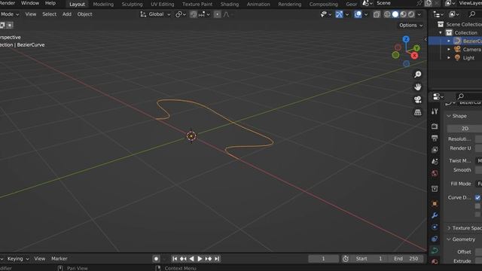Toggle the Curve Deform checkbox

(477, 197)
